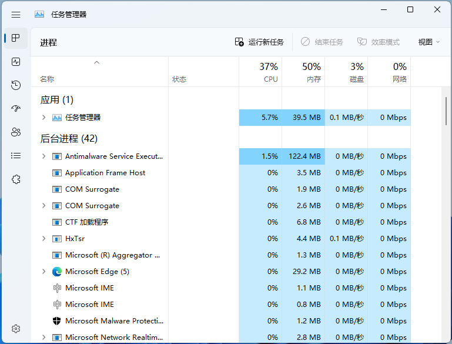Click 运行新任务 button
452x344 pixels.
(x=259, y=42)
